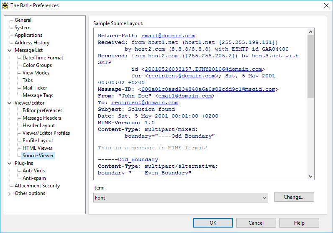The height and width of the screenshot is (233, 333).
Task: Click the To: recipient@domain.com link
Action: (145, 102)
